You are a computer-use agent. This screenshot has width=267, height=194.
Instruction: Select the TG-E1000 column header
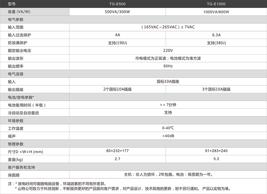217,4
